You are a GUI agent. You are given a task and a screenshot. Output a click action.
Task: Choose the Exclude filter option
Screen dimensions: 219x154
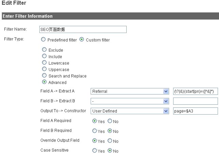44,50
